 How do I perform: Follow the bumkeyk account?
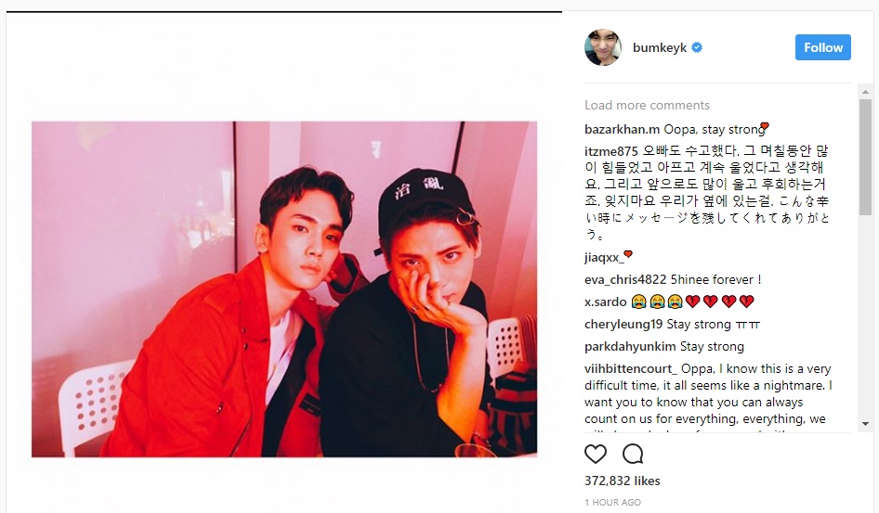pyautogui.click(x=823, y=47)
